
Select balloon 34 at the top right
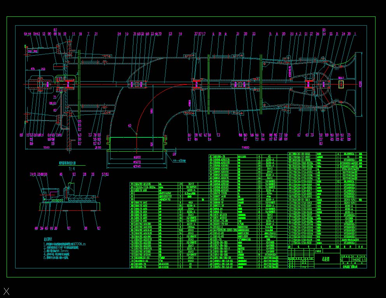click(x=344, y=34)
